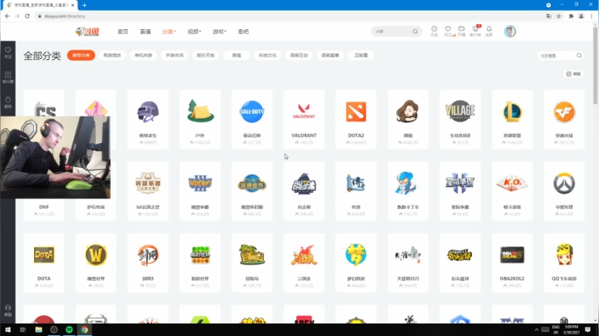The image size is (599, 336).
Task: Open the StarCraft II category card
Action: pyautogui.click(x=460, y=191)
